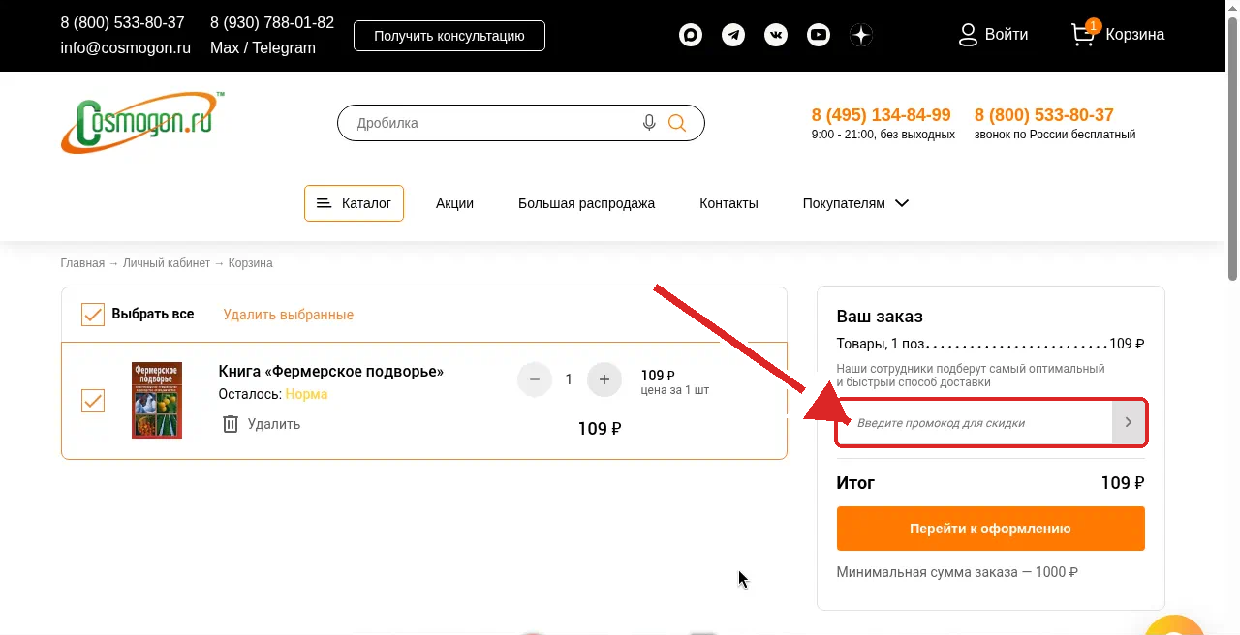1240x635 pixels.
Task: Click email info@cosmogon.ru
Action: [x=125, y=47]
